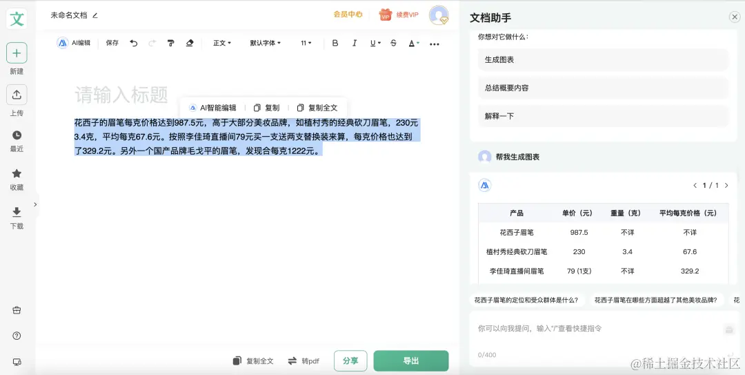Click AI智能编辑 in floating toolbar
Viewport: 745px width, 375px height.
[212, 108]
